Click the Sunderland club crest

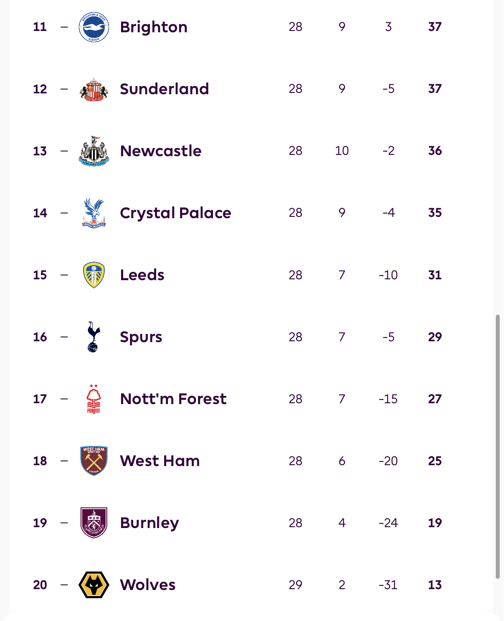coord(94,90)
